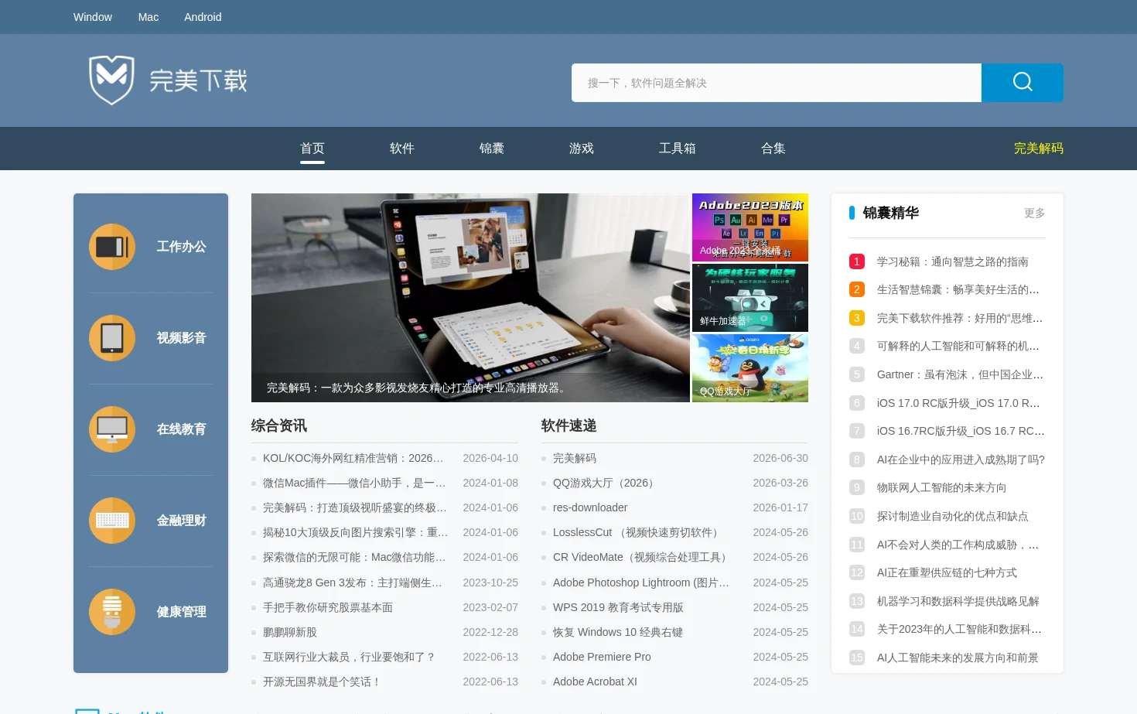
Task: Open 机器学习和数据科学提供战略见解
Action: point(958,602)
